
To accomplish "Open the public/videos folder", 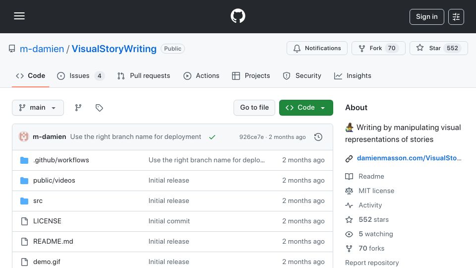I will [x=54, y=181].
